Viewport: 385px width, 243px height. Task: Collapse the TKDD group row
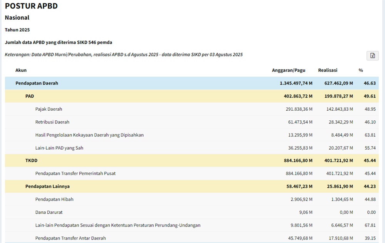pyautogui.click(x=31, y=160)
